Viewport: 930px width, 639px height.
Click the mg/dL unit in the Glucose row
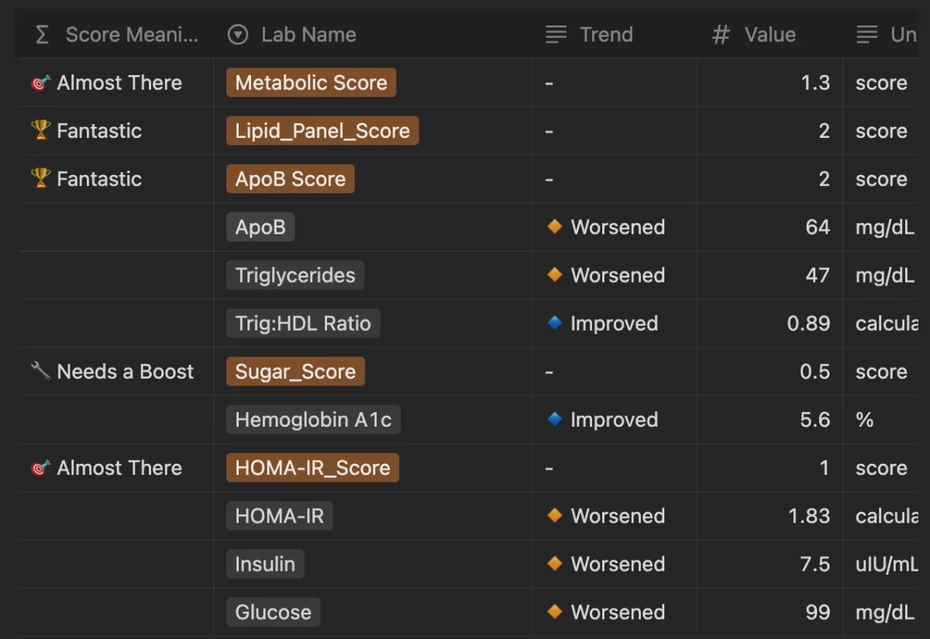[884, 612]
